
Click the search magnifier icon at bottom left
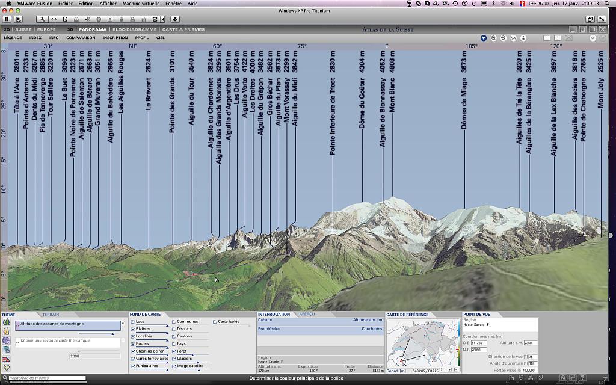pos(5,378)
